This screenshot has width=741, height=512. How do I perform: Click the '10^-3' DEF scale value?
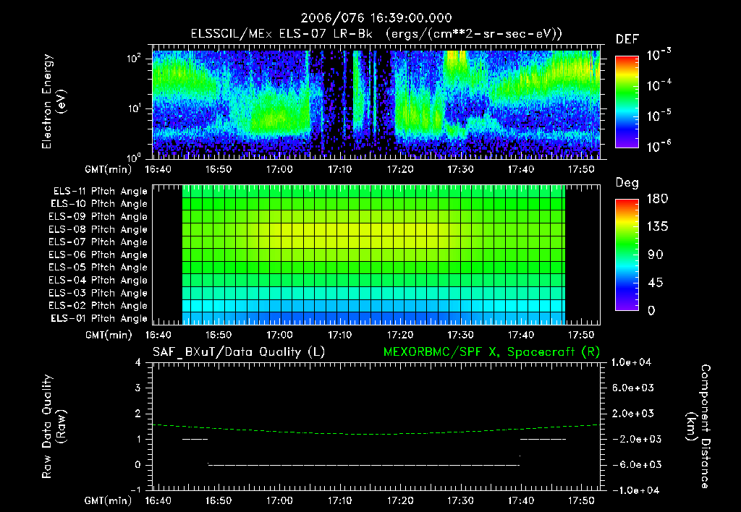(x=659, y=54)
